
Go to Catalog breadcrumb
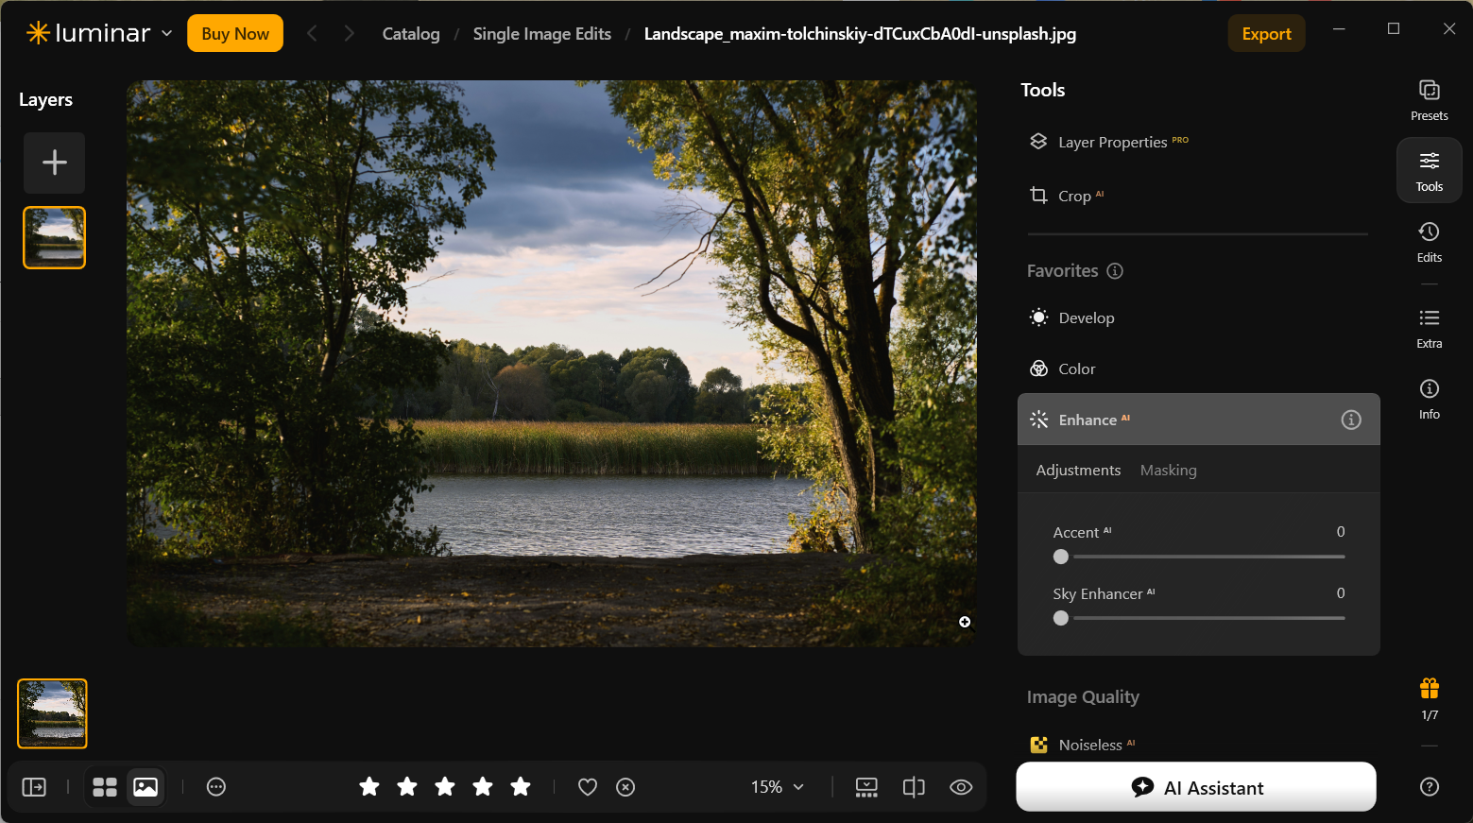(411, 34)
